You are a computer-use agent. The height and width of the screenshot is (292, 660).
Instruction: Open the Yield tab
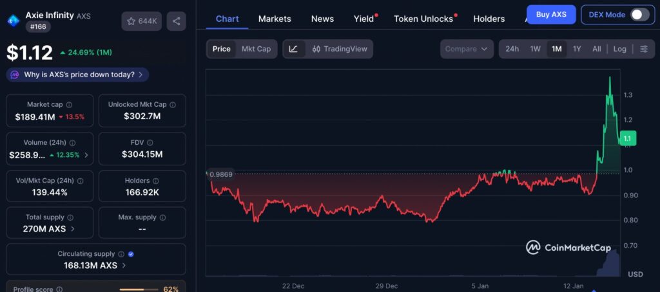364,19
